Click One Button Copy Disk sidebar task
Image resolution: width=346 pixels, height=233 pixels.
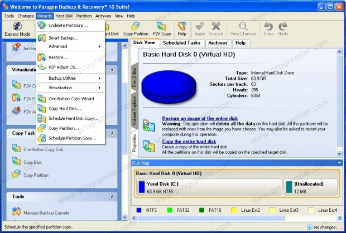[44, 149]
